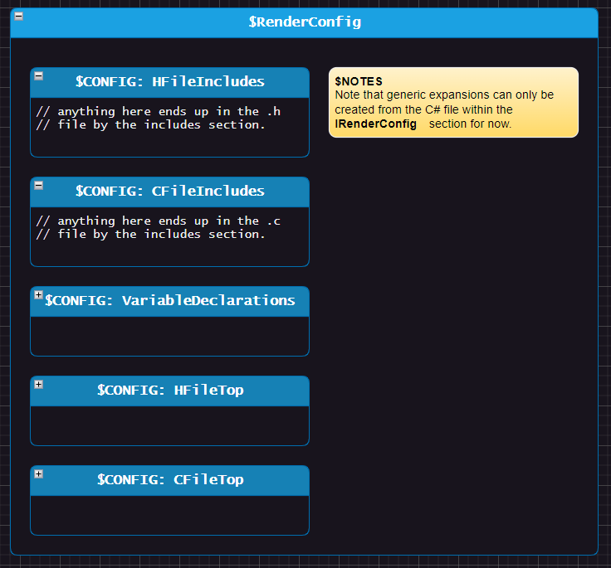611x568 pixels.
Task: Collapse the $RenderConfig container
Action: point(19,17)
